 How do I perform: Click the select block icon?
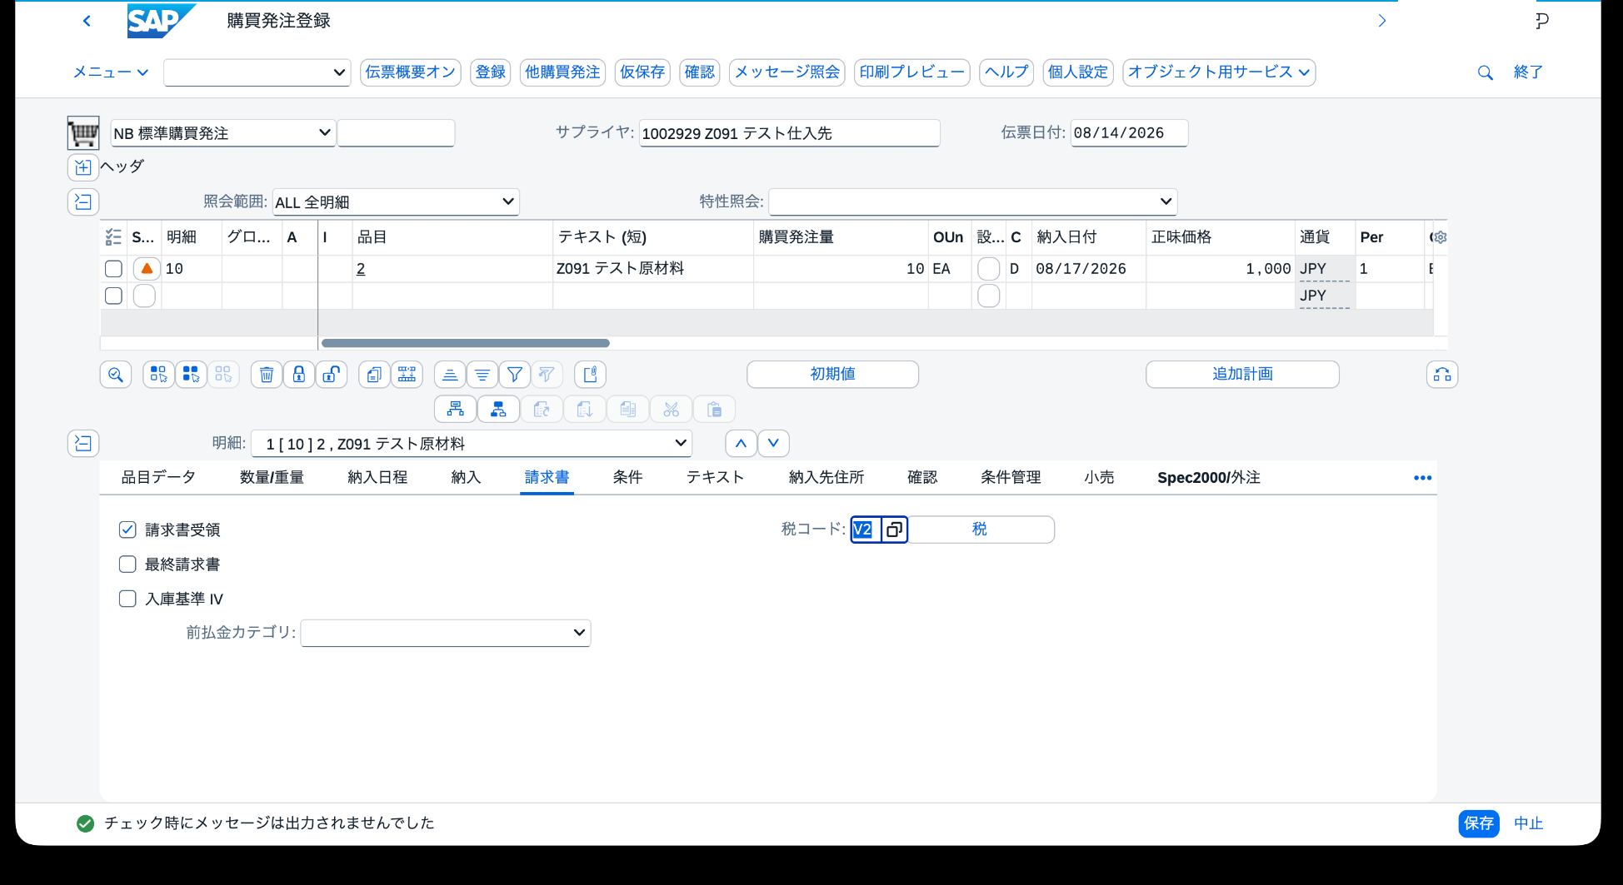click(x=158, y=375)
